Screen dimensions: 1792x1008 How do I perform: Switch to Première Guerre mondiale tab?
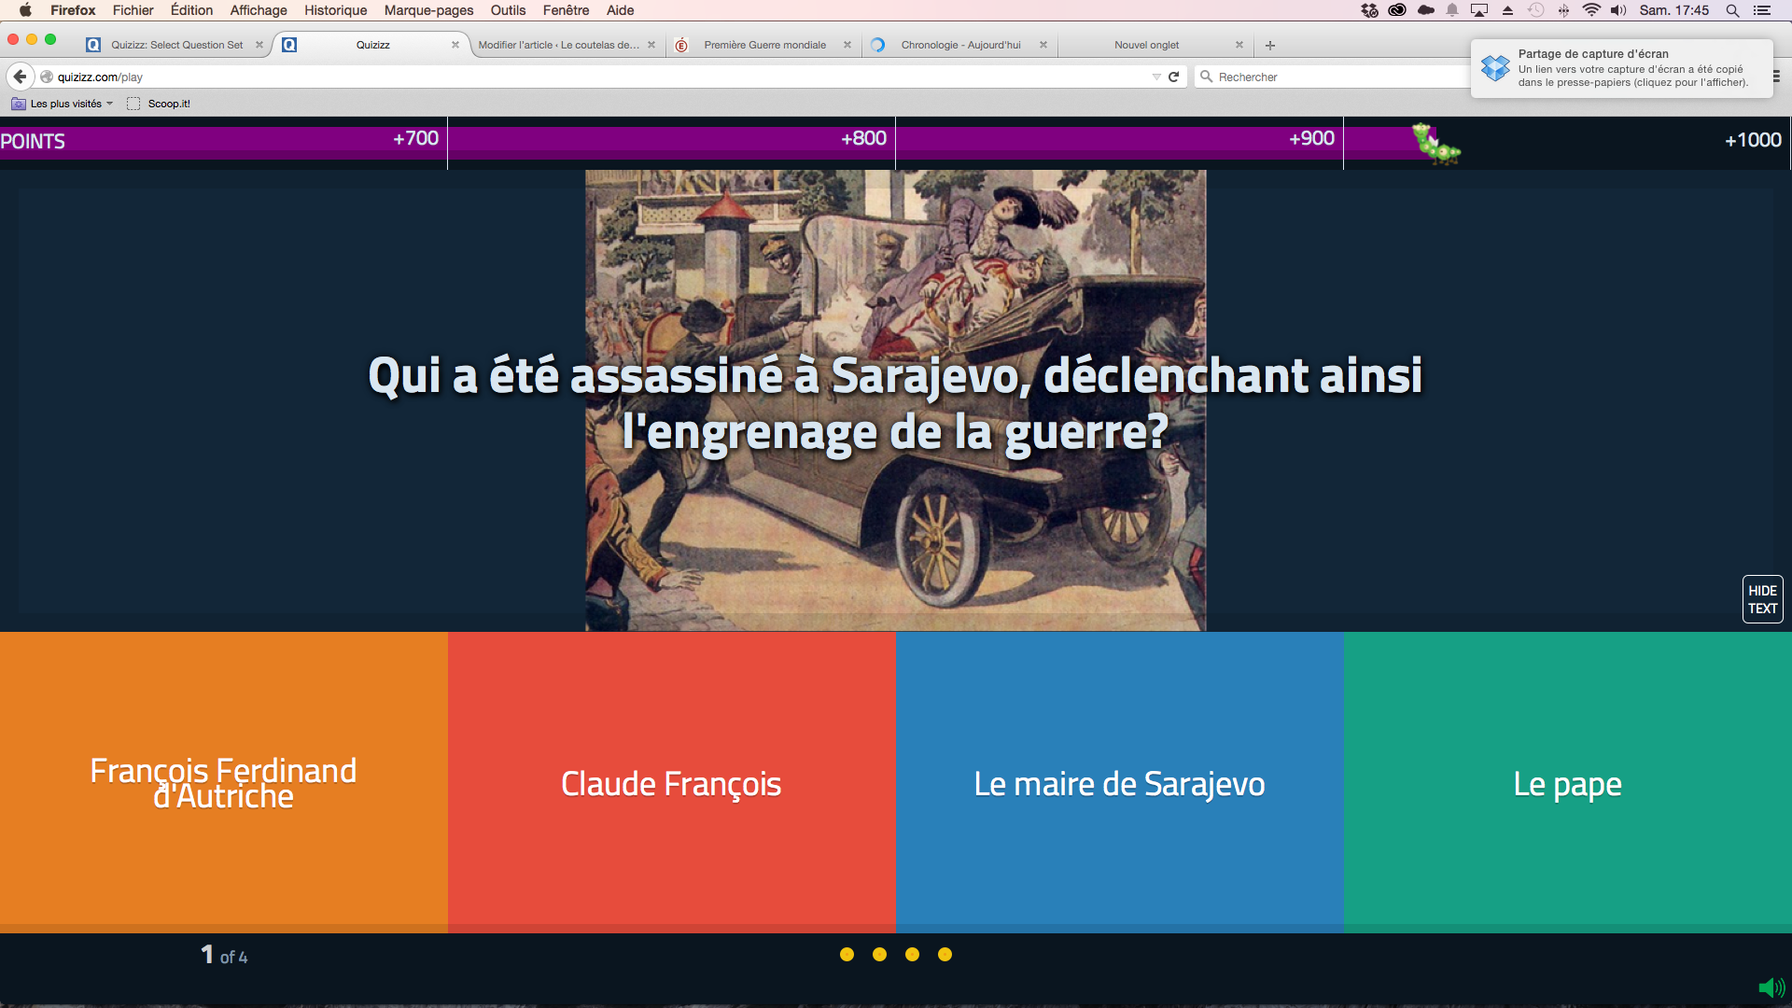pyautogui.click(x=764, y=45)
